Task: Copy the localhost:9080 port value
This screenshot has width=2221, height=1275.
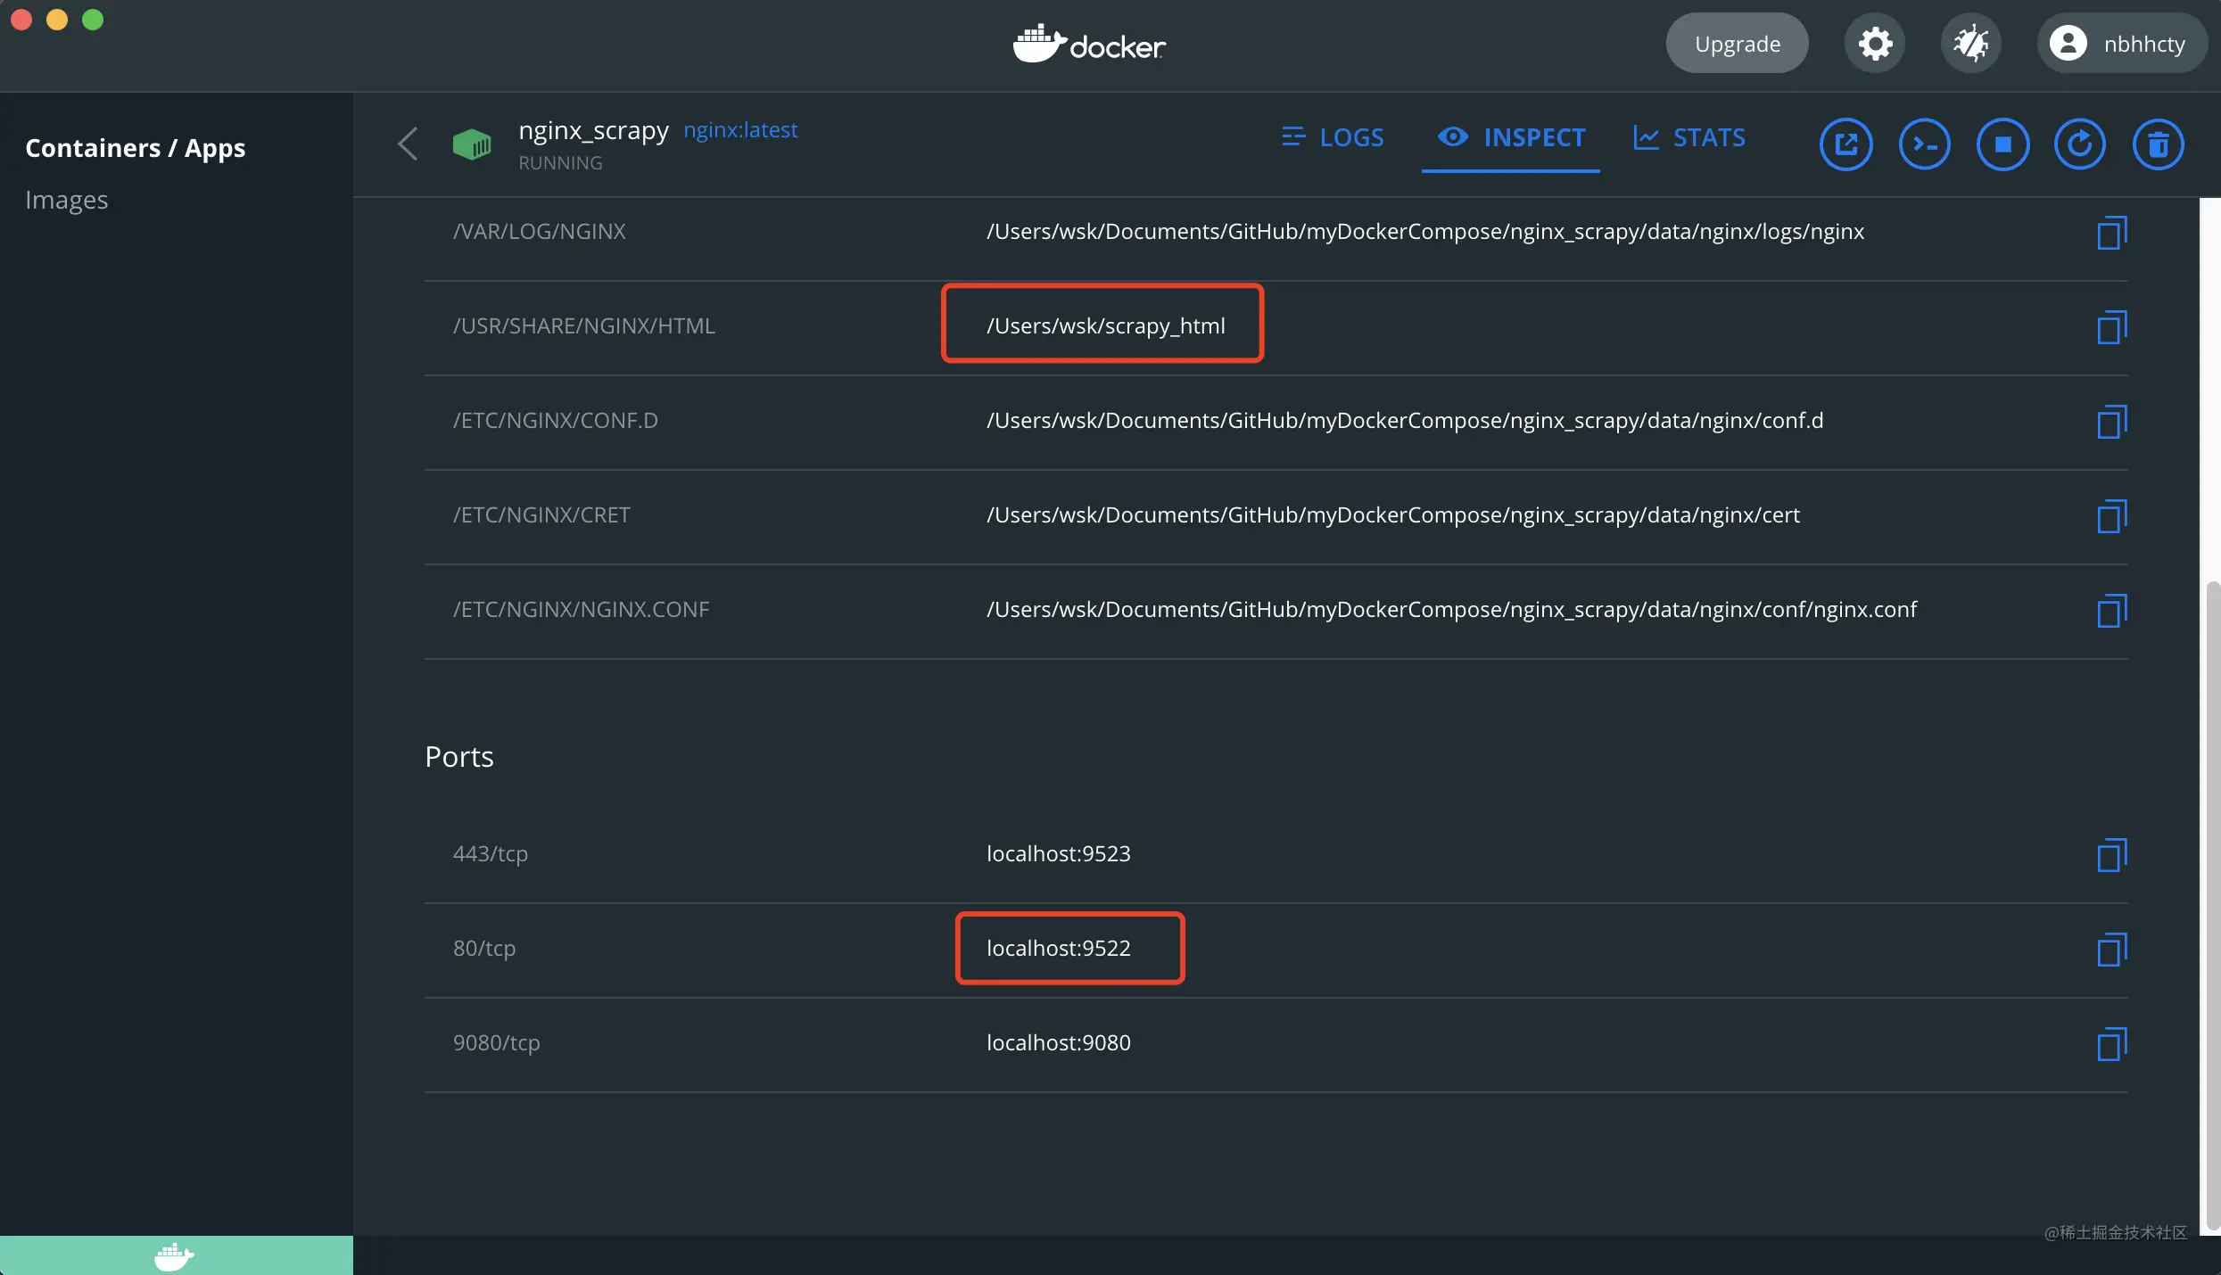Action: click(2112, 1044)
